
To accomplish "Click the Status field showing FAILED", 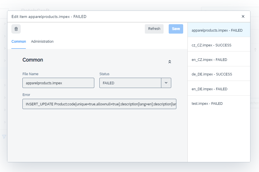I will tap(130, 83).
